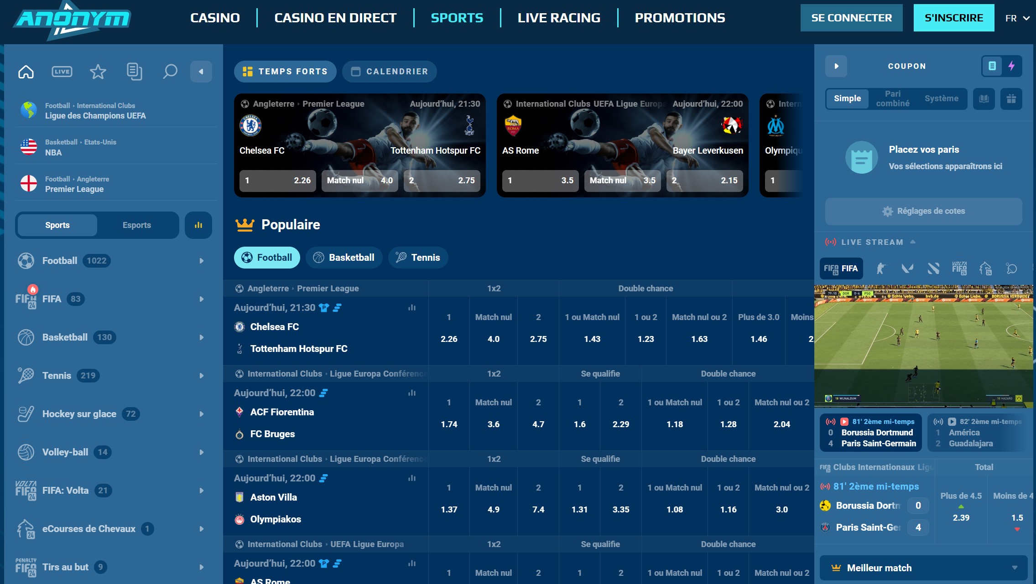Select Borussia Dortmund vs Paris live match card

(870, 433)
